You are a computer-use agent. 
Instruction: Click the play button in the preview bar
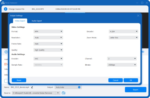6,52
